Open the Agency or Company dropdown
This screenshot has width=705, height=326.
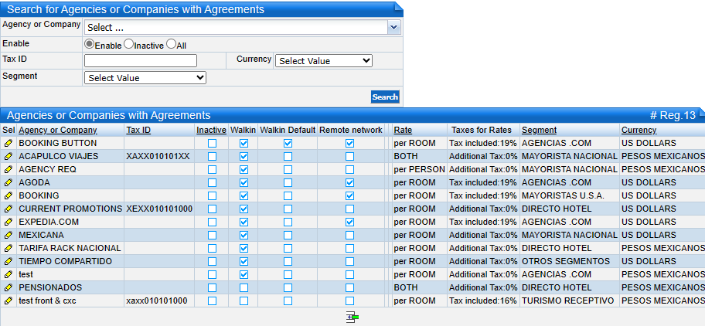[394, 27]
